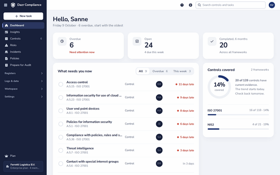Click the Policies document icon

(x=7, y=58)
